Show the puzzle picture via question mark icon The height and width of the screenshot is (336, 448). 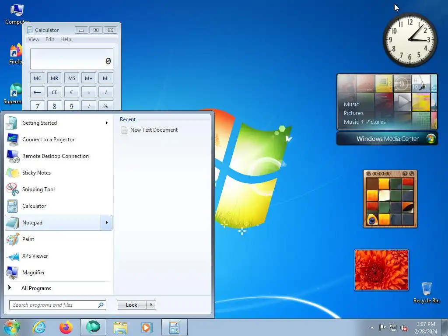[405, 174]
